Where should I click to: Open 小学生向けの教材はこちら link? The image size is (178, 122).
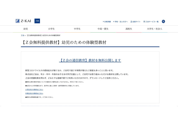click(x=34, y=90)
